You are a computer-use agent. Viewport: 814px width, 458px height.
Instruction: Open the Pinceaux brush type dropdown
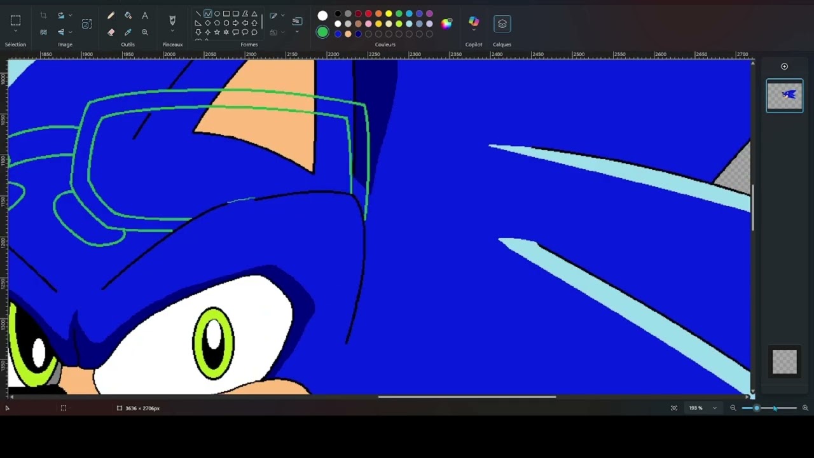[172, 32]
